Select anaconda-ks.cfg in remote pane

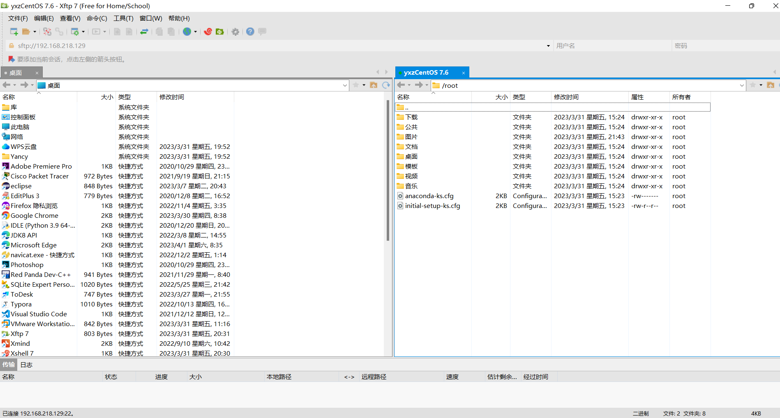[429, 196]
